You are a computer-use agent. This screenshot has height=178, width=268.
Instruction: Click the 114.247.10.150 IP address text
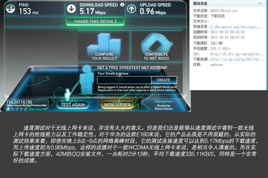coord(19,102)
